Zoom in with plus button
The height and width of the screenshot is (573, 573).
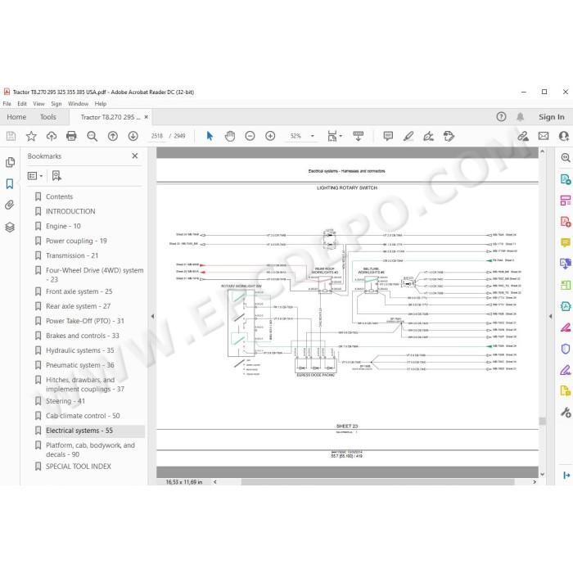pos(270,137)
